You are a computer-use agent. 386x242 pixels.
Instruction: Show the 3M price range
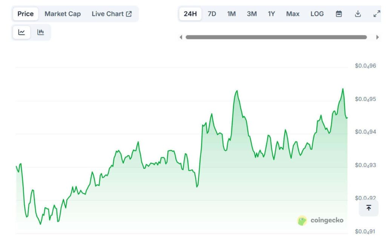(252, 14)
